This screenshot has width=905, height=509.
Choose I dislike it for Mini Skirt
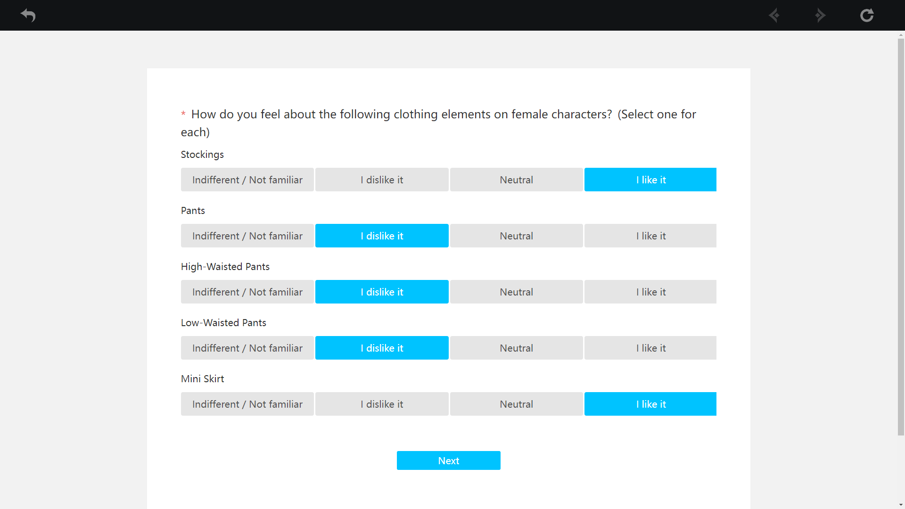pos(382,404)
